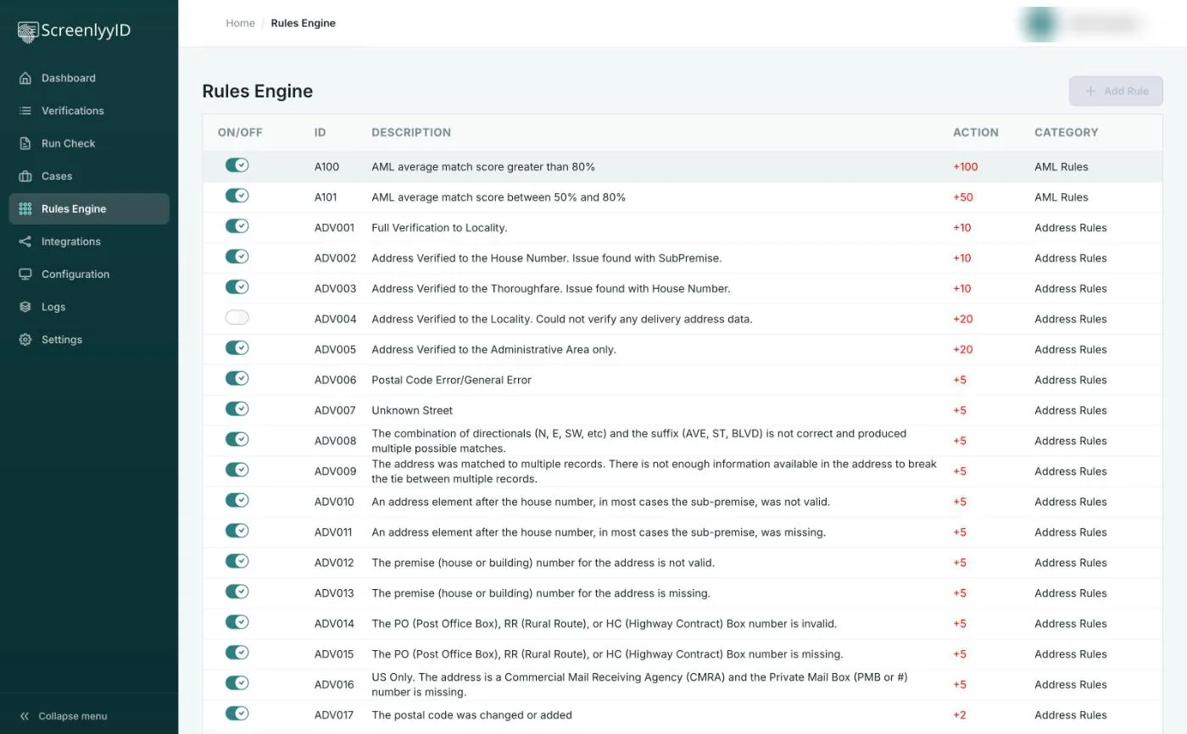This screenshot has height=734, width=1187.
Task: Click the 'Postal Code Error/General Error' description
Action: [451, 380]
